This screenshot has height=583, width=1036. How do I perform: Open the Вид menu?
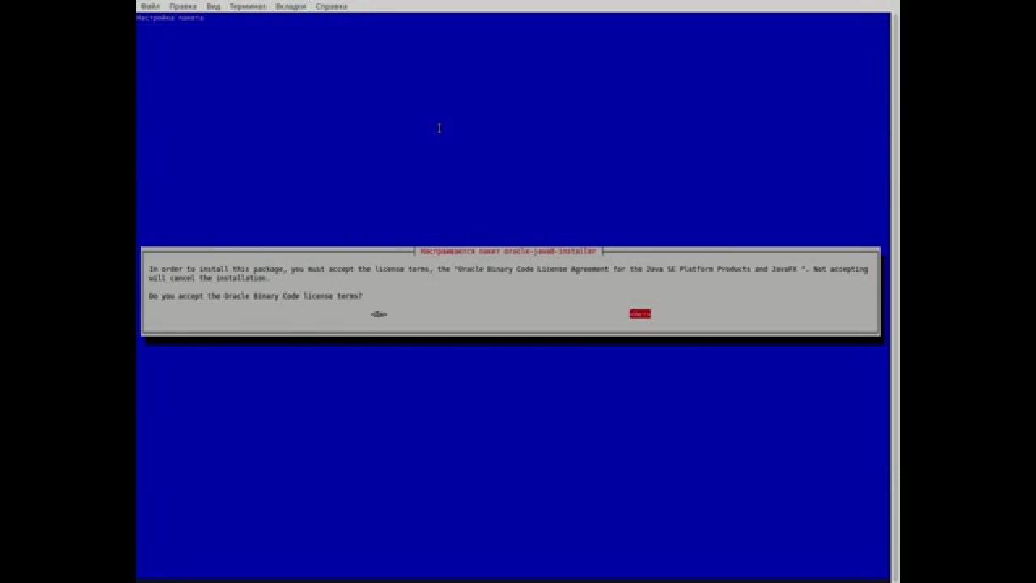[x=213, y=6]
